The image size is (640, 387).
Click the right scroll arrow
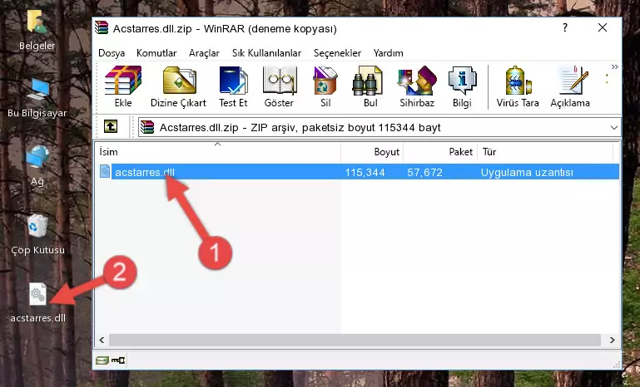point(612,340)
